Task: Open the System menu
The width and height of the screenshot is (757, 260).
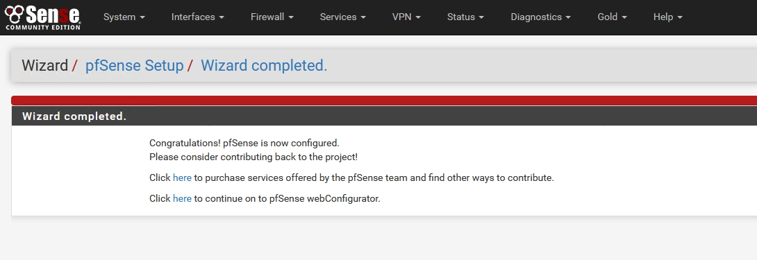Action: tap(124, 17)
